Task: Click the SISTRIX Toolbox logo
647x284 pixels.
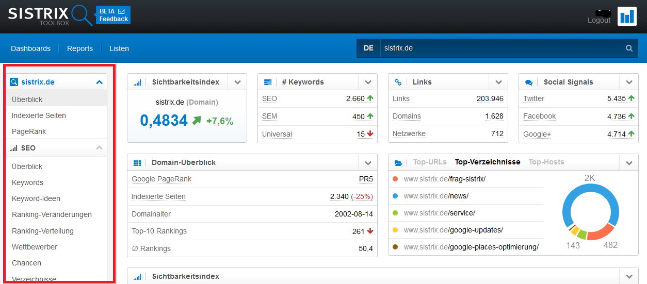Action: pos(50,15)
